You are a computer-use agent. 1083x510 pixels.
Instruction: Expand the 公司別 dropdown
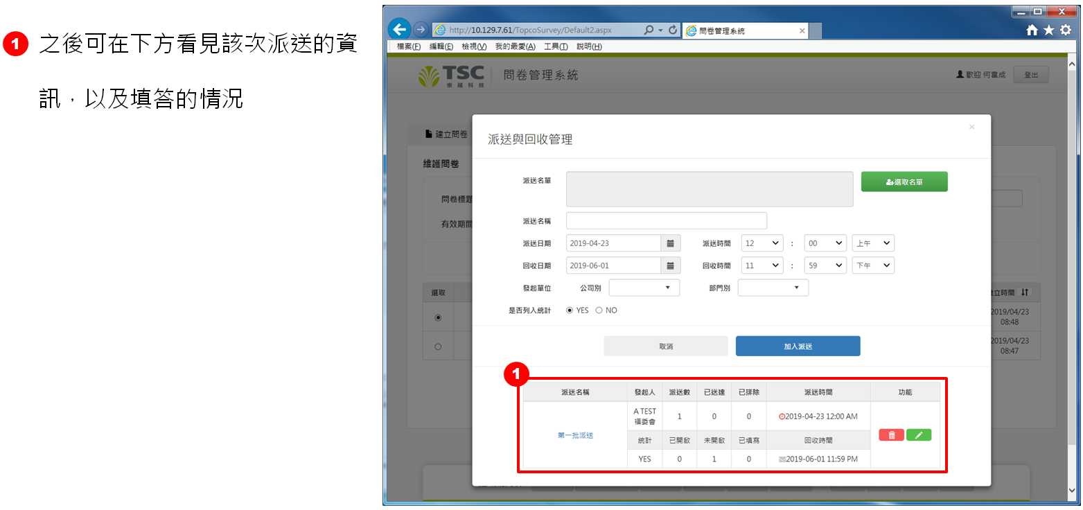pos(644,288)
